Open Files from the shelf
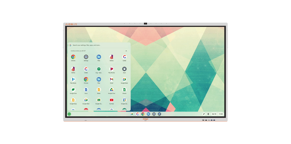 coord(148,114)
